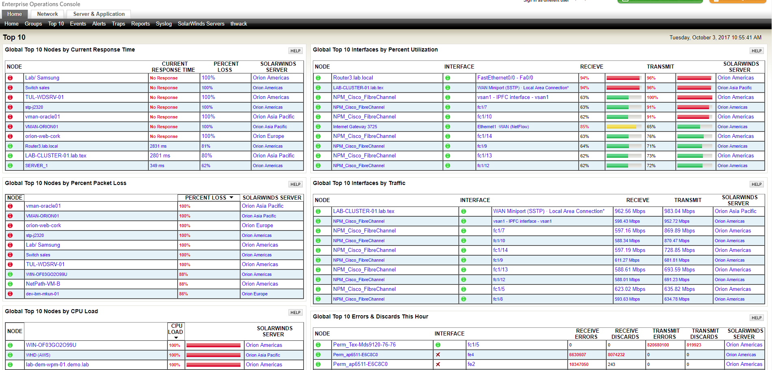The image size is (772, 370).
Task: Open Internet Gateway 3725 node link
Action: pyautogui.click(x=355, y=127)
